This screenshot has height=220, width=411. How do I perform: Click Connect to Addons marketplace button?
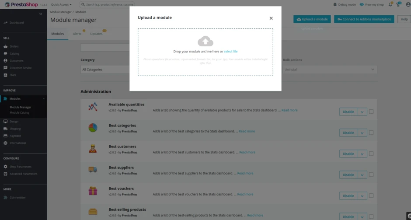pyautogui.click(x=364, y=19)
